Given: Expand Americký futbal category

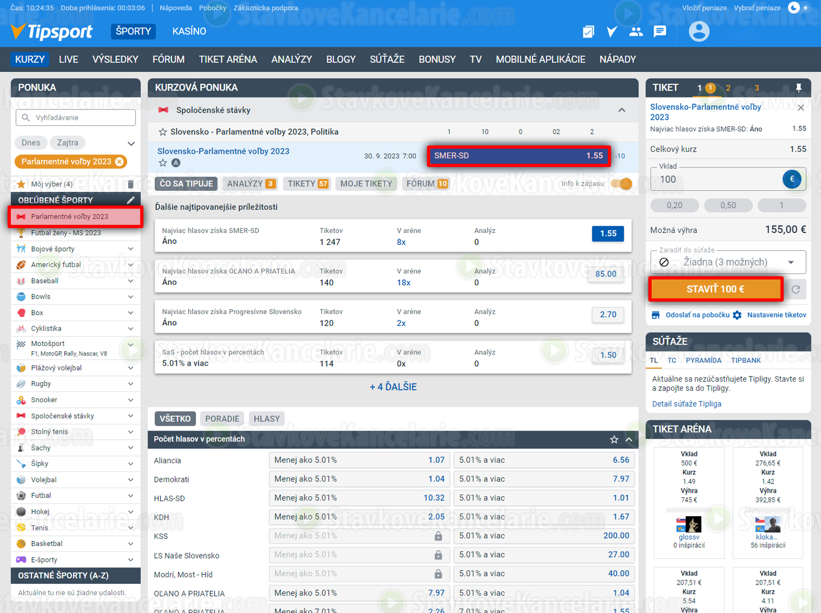Looking at the screenshot, I should click(x=131, y=265).
